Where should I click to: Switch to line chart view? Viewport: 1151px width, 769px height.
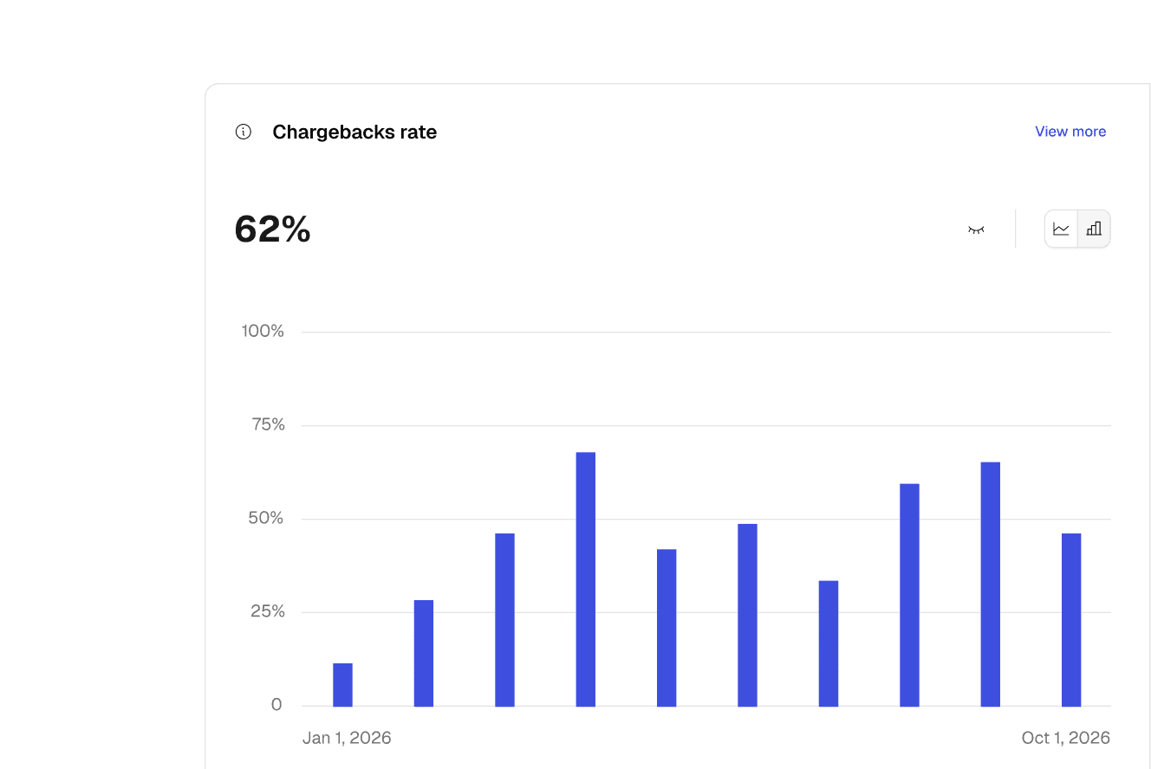(1061, 229)
